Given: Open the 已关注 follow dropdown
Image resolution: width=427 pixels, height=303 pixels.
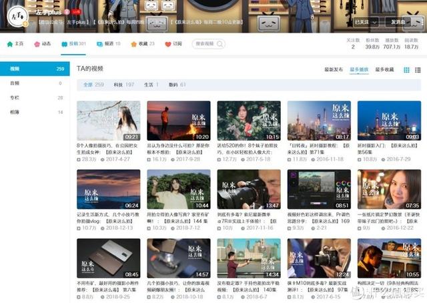Looking at the screenshot, I should coord(366,22).
